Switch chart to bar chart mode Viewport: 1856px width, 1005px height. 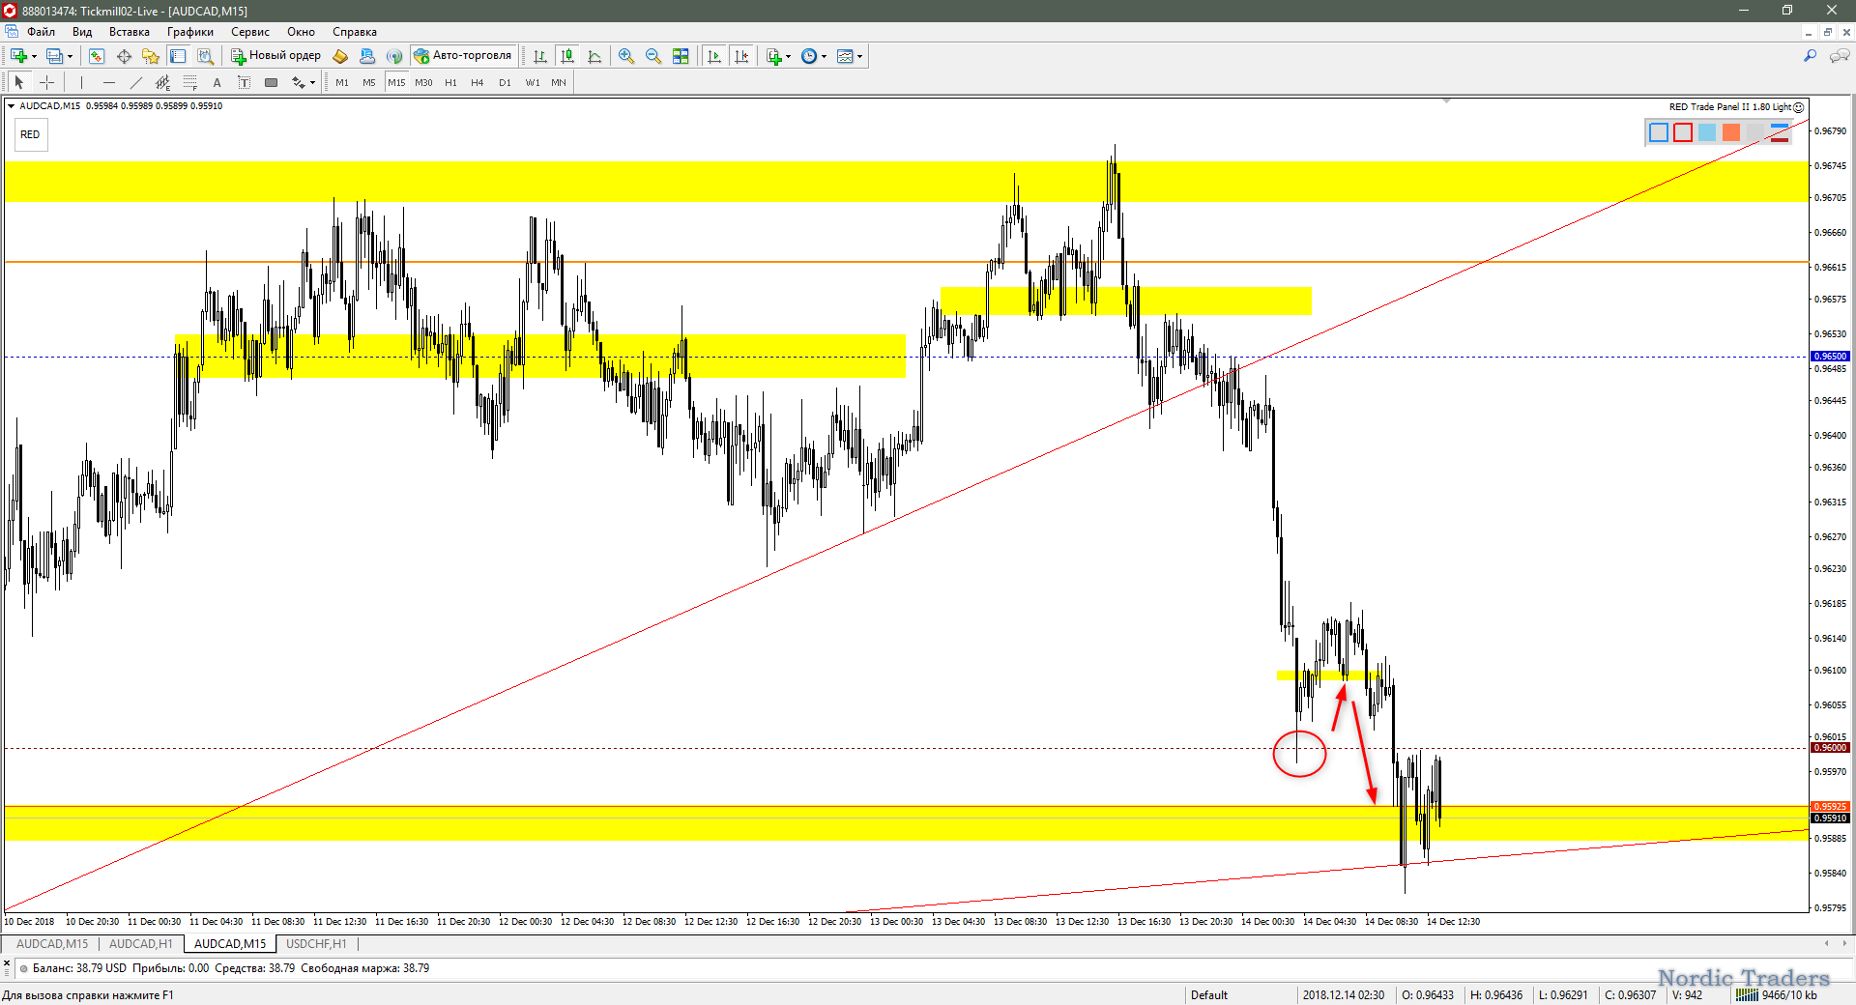pyautogui.click(x=540, y=56)
